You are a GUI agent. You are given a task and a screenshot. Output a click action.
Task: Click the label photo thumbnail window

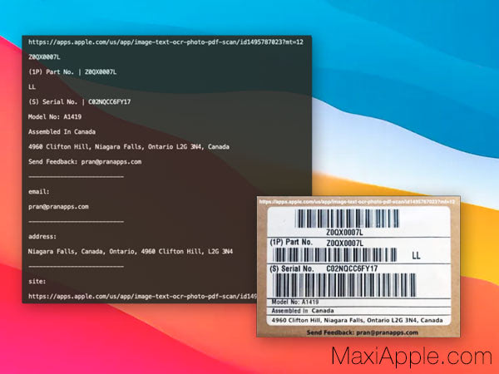click(358, 267)
